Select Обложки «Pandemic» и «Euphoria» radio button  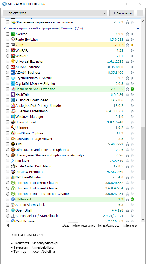8,150
